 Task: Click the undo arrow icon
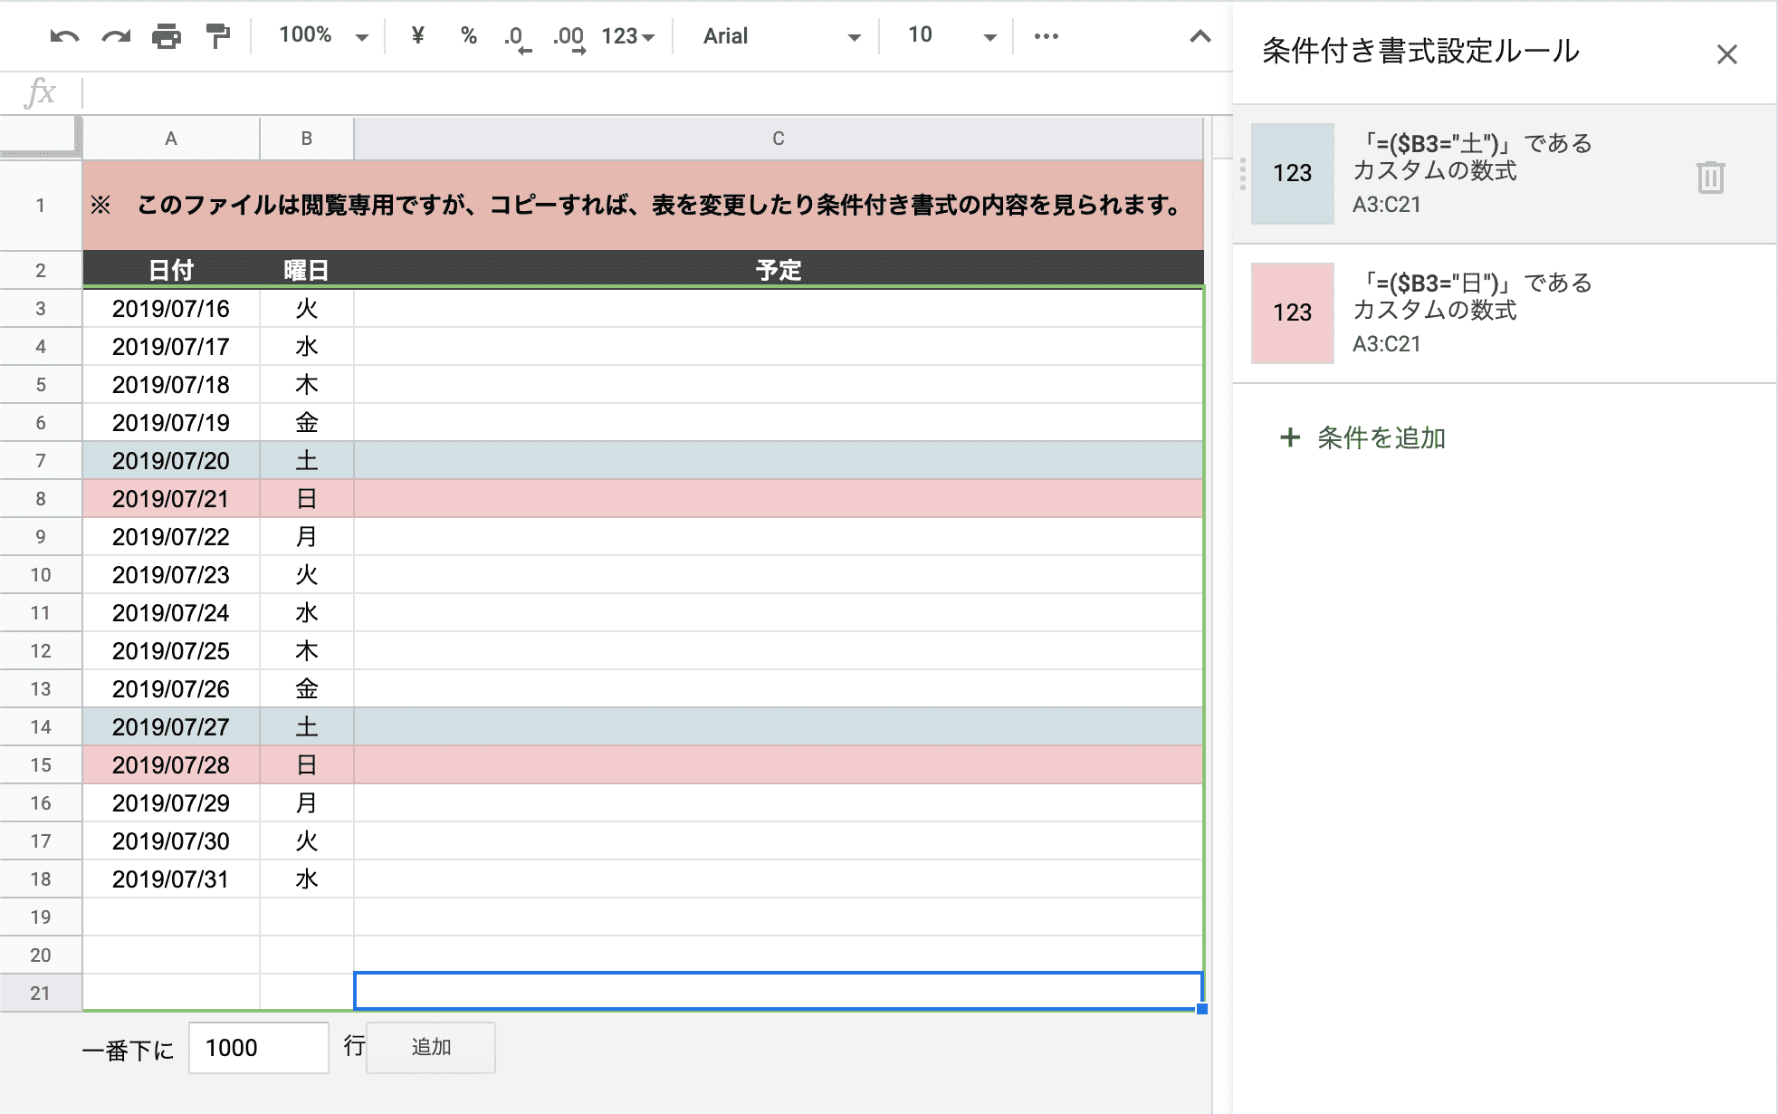pos(64,36)
